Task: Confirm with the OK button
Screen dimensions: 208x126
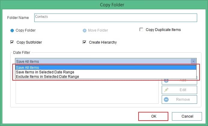Action: click(153, 116)
